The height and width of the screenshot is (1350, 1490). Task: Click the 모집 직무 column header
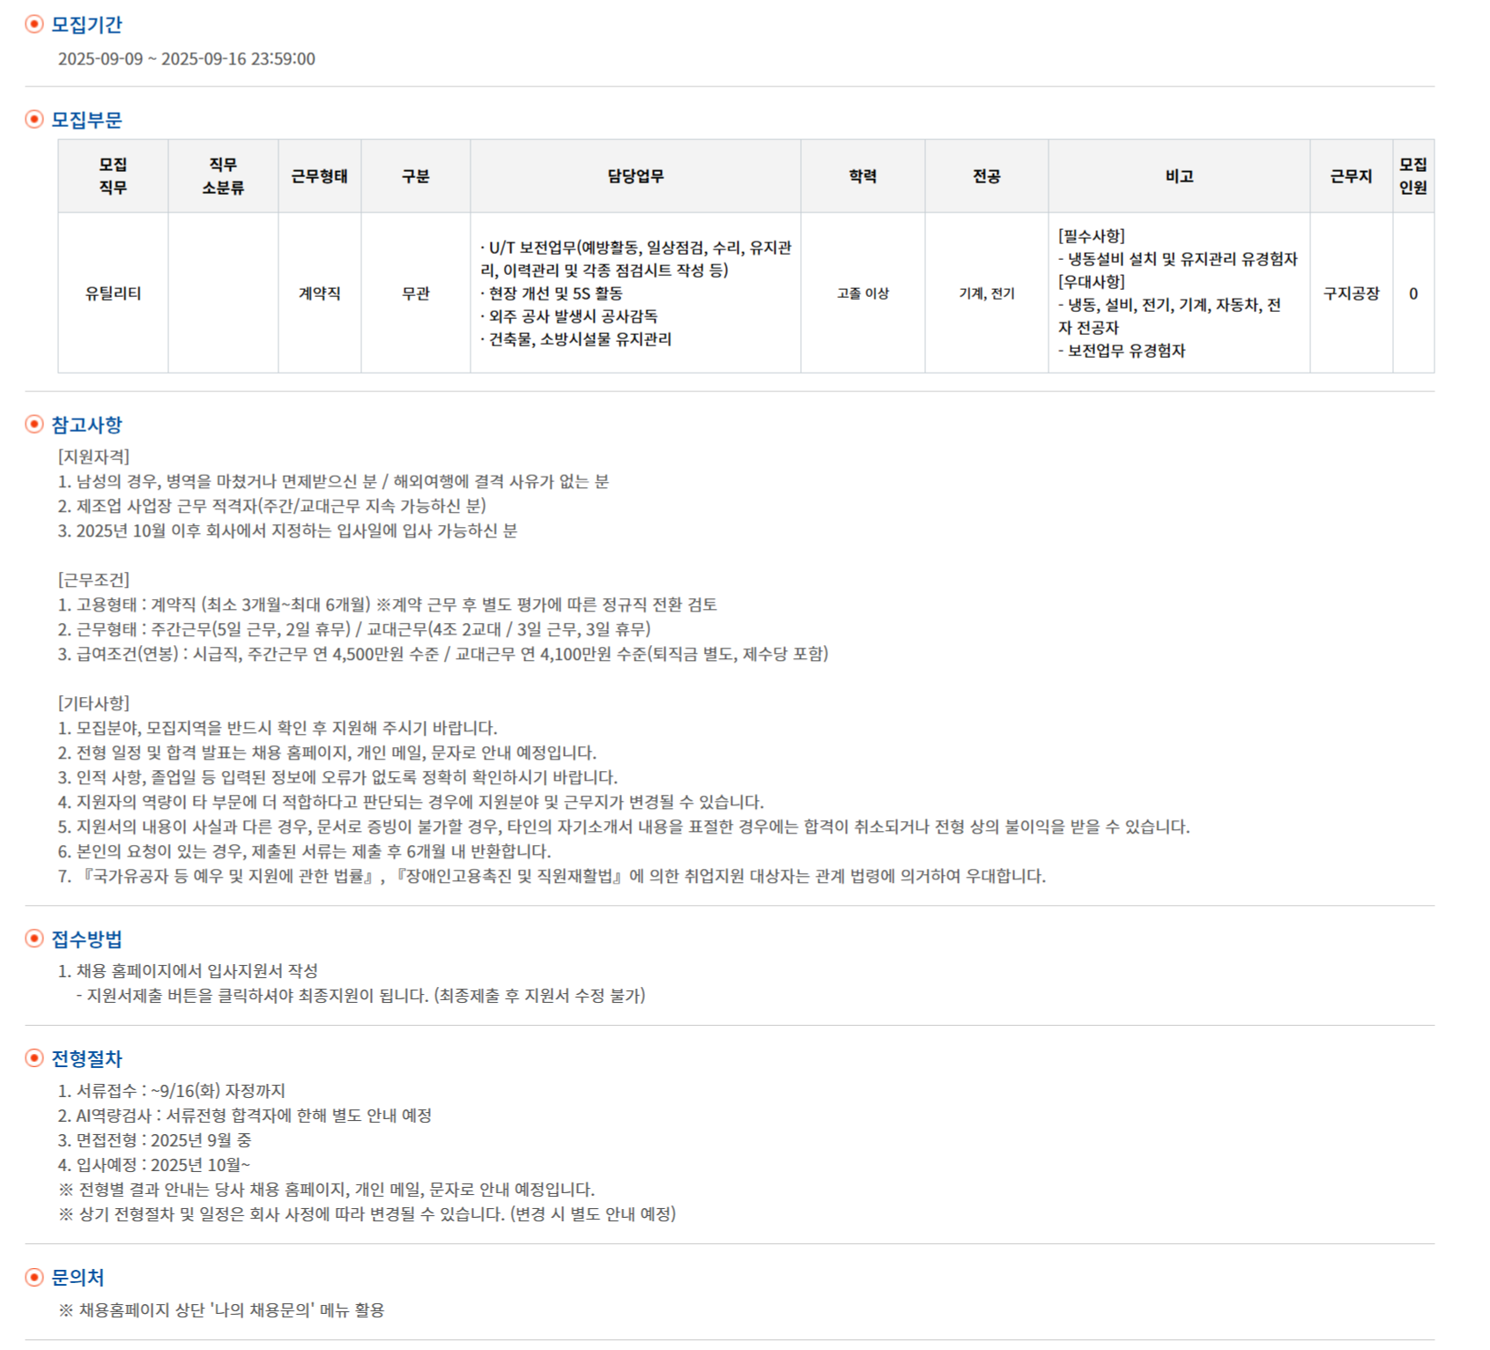(x=113, y=176)
